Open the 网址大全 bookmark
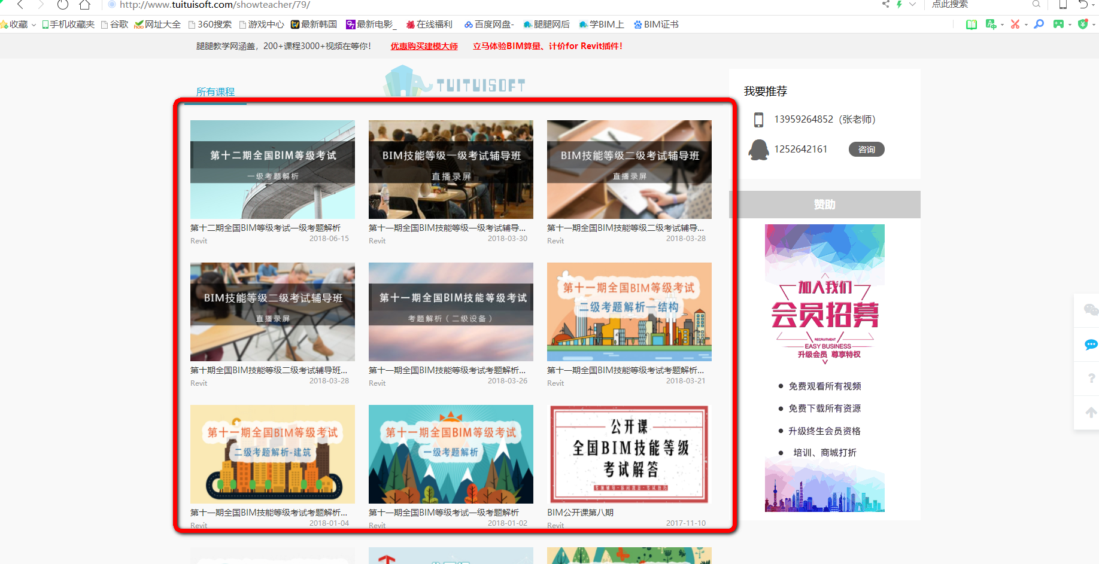Viewport: 1099px width, 564px height. (x=157, y=25)
